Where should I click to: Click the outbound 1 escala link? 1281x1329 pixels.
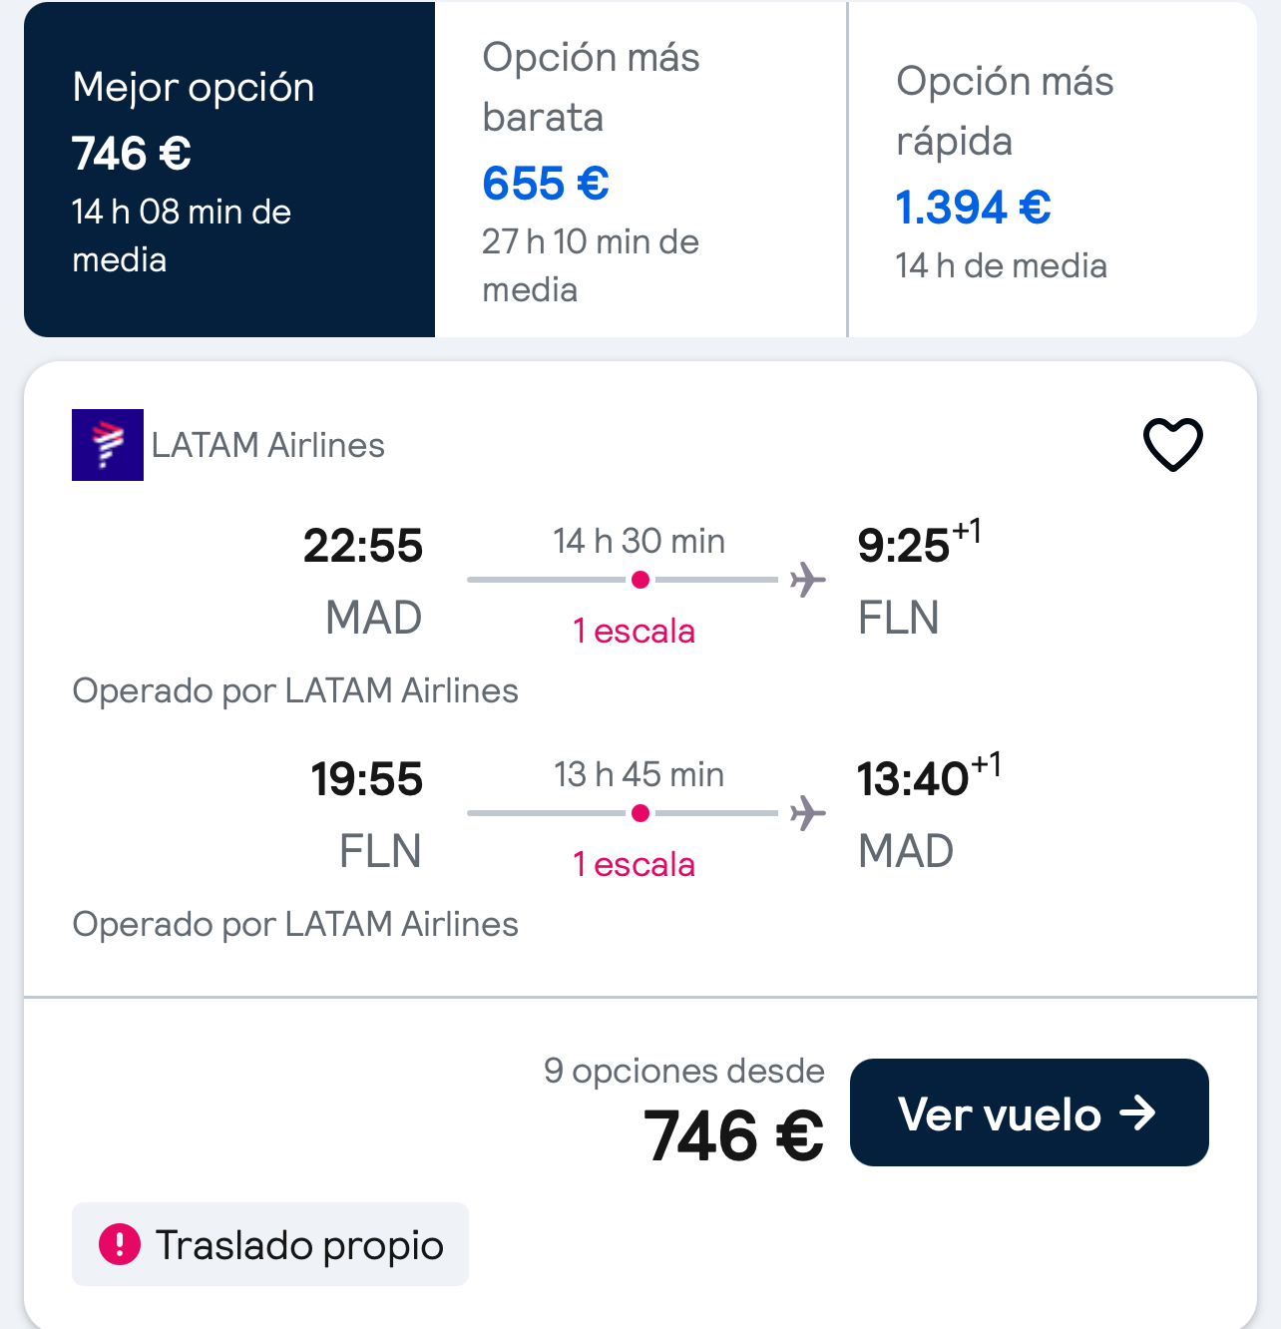[x=635, y=632]
